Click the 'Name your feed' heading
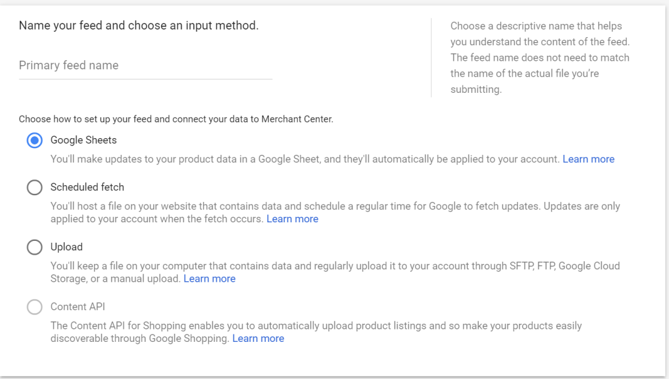Viewport: 669px width, 379px height. (x=139, y=25)
